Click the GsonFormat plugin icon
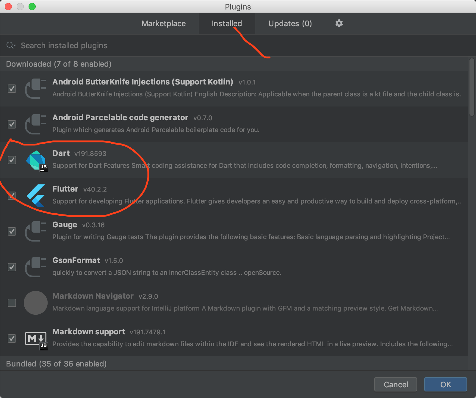The width and height of the screenshot is (476, 398). coord(35,267)
